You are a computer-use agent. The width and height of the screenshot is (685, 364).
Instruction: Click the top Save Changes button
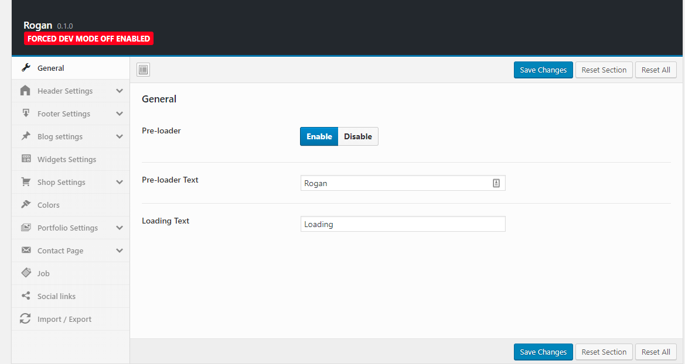coord(543,70)
